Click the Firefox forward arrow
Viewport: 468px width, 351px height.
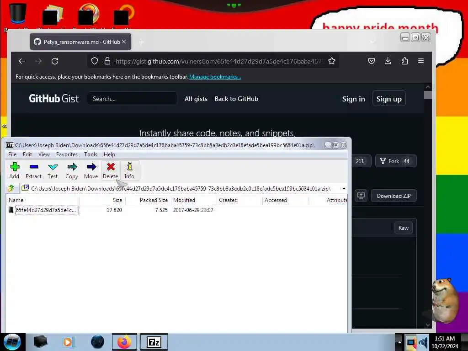38,61
